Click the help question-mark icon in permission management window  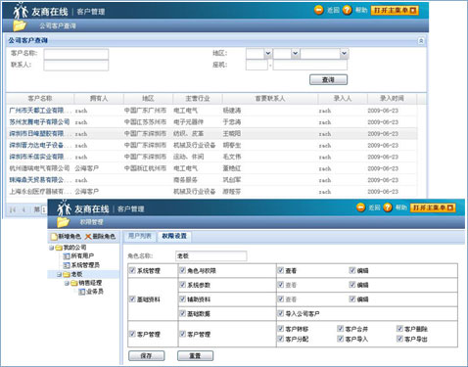tap(388, 207)
